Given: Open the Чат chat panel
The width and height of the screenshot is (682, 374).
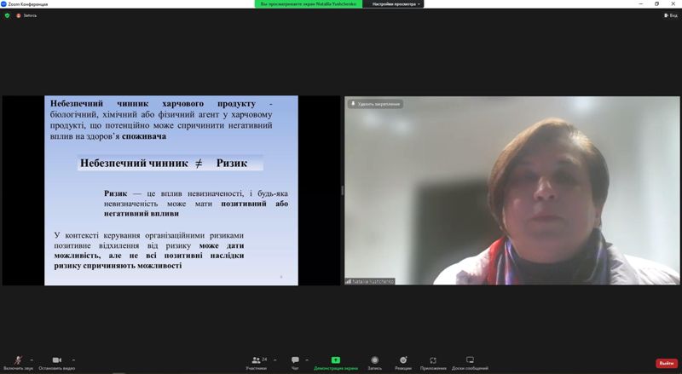Looking at the screenshot, I should [x=295, y=363].
